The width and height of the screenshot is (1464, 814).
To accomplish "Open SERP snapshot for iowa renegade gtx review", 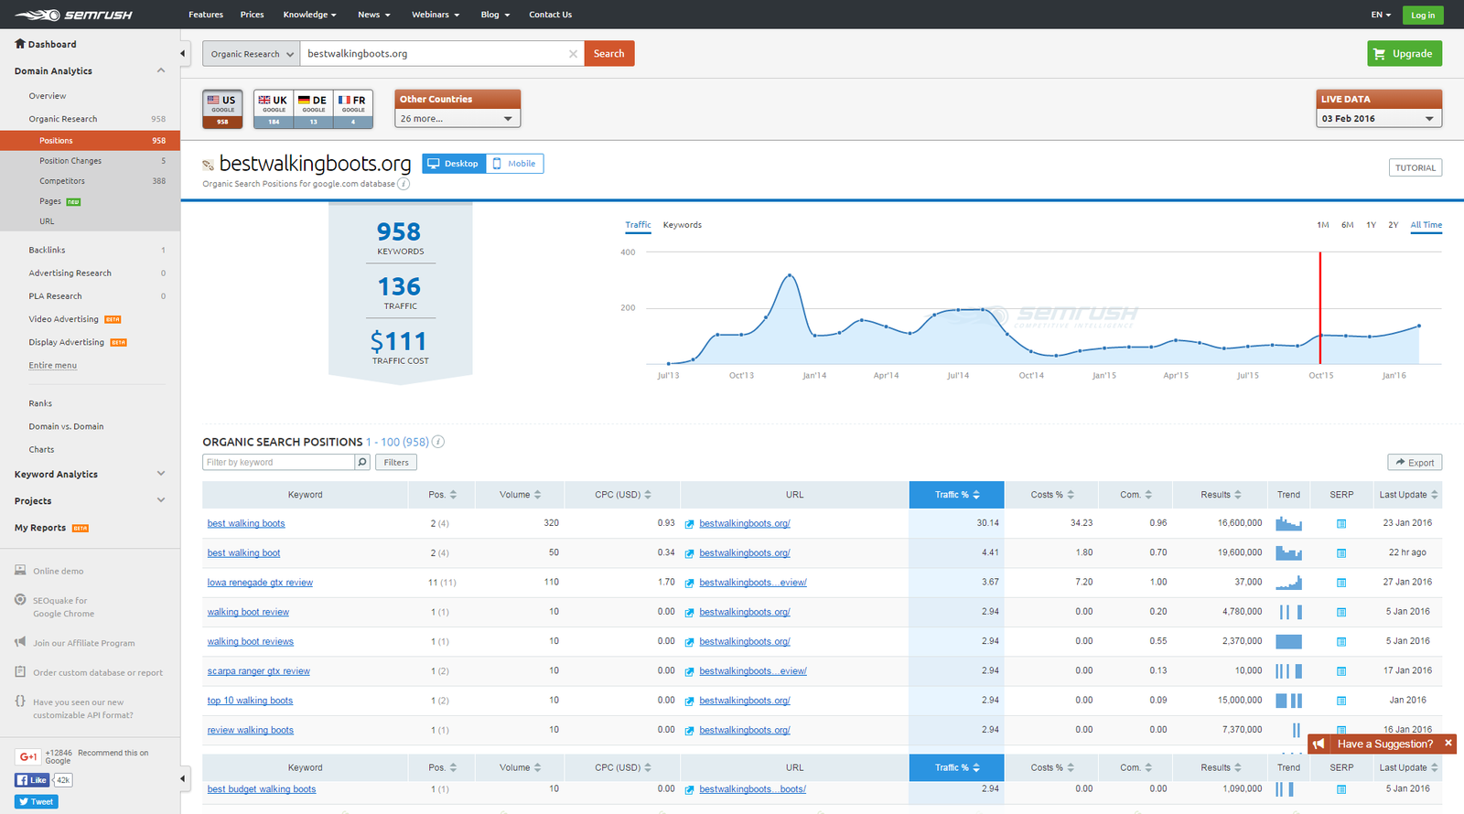I will (1341, 583).
